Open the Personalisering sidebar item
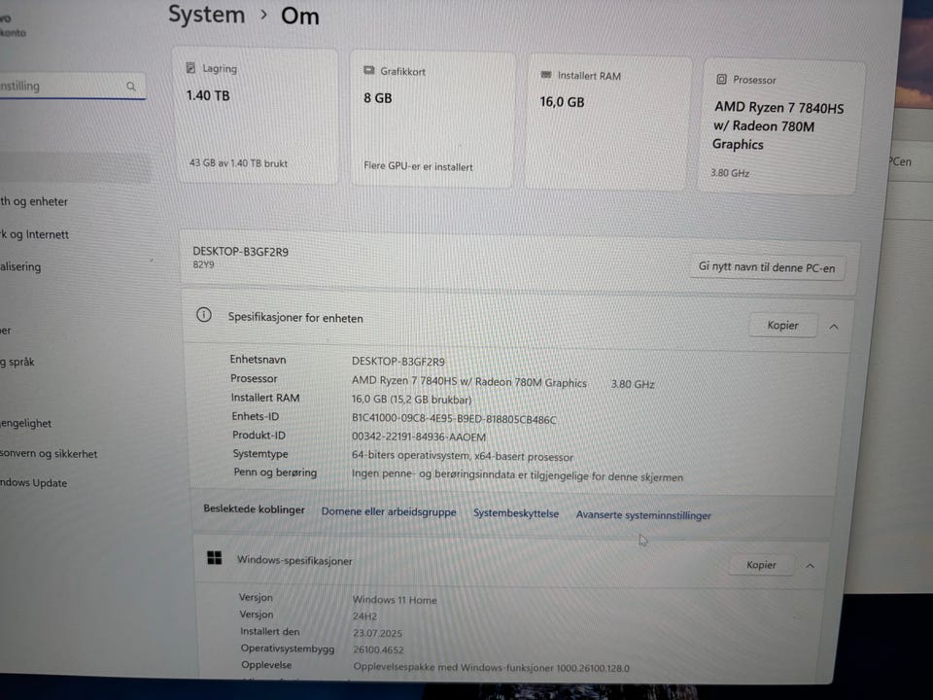Viewport: 933px width, 700px height. 20,266
